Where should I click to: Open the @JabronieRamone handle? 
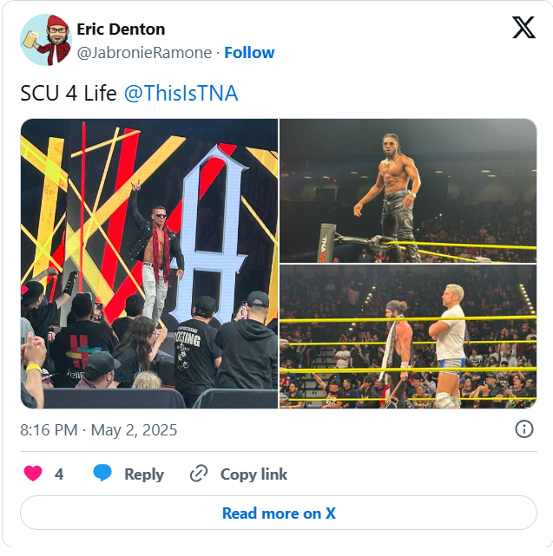click(x=144, y=53)
